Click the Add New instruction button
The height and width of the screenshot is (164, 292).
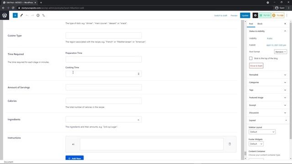(74, 158)
